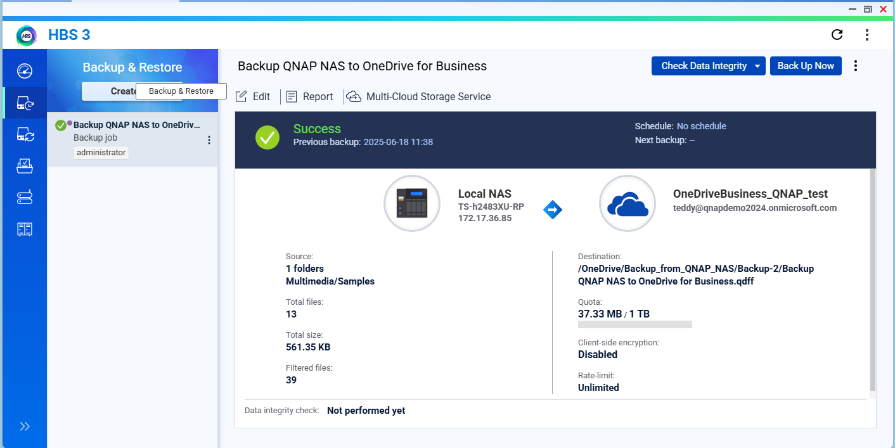The image size is (895, 448).
Task: Open the Sync sidebar icon
Action: click(x=25, y=134)
